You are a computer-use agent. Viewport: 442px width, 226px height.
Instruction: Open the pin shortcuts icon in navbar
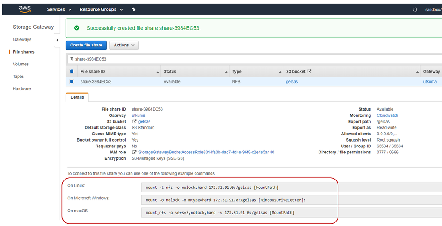coord(134,9)
